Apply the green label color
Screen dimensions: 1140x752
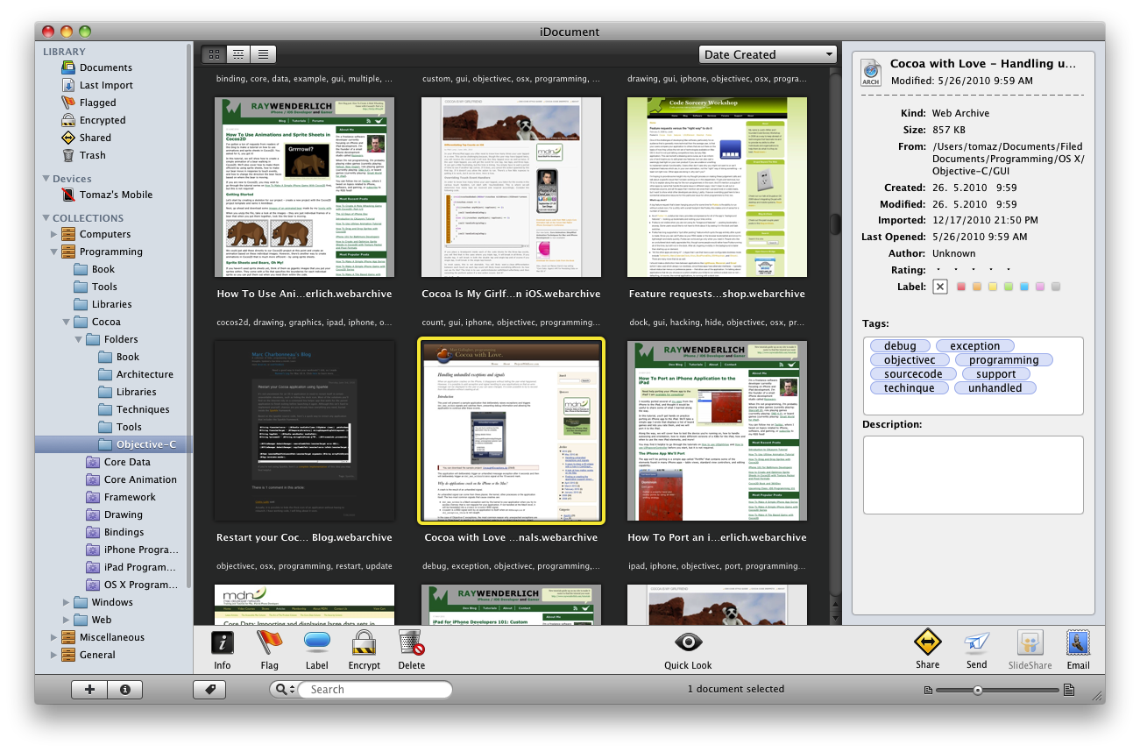pos(1009,287)
